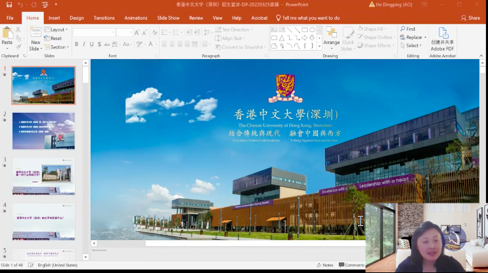
Task: Click the Save icon in title bar
Action: click(9, 5)
